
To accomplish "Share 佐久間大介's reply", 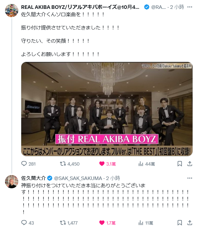I will [190, 223].
